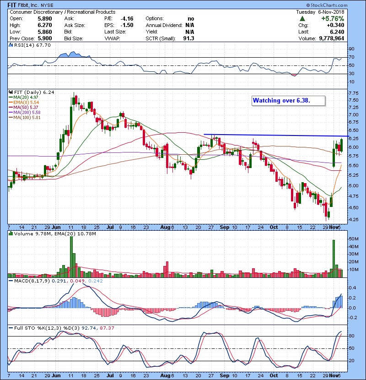Click the volume bars icon beside Volume 9.78M

(11, 233)
